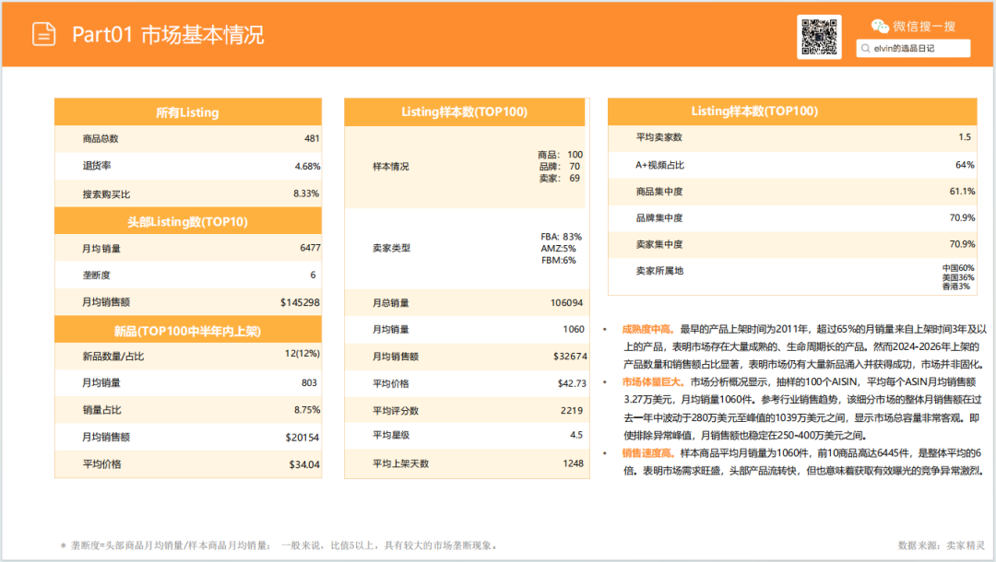Click the value '2219'

572,410
